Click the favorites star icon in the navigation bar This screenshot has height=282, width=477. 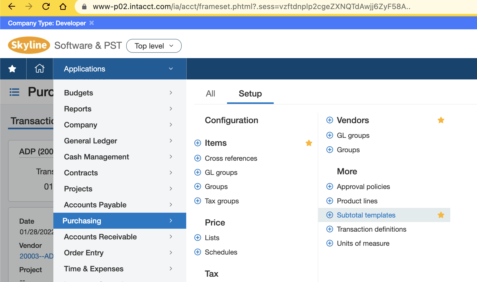pyautogui.click(x=12, y=69)
